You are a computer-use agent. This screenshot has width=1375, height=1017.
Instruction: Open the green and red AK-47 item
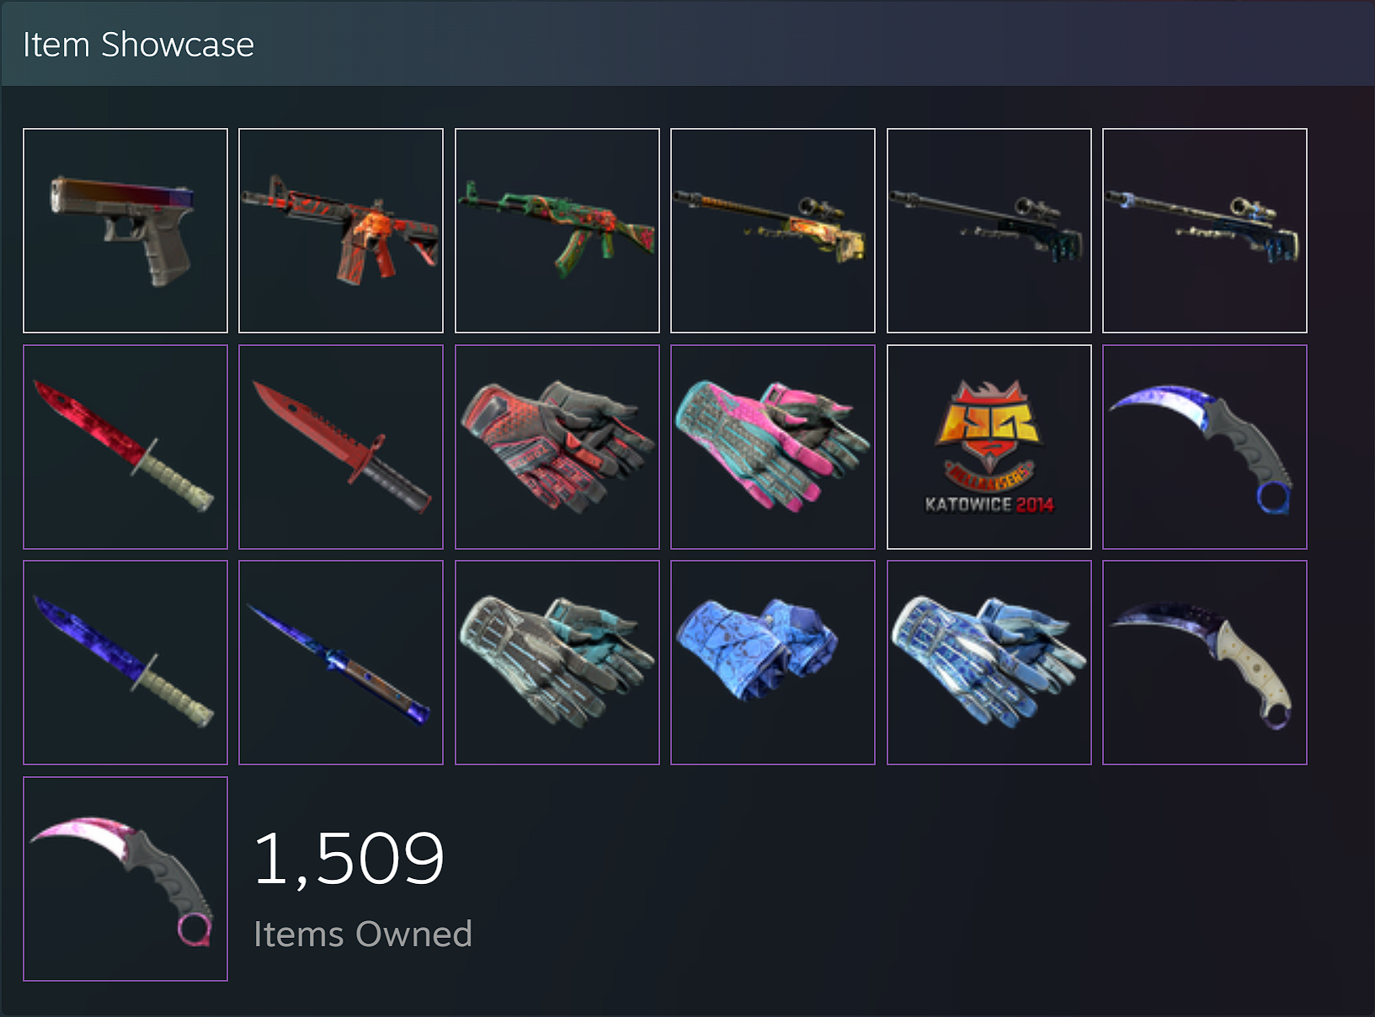click(557, 231)
